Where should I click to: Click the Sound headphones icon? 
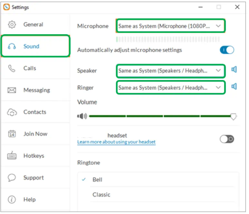click(12, 46)
